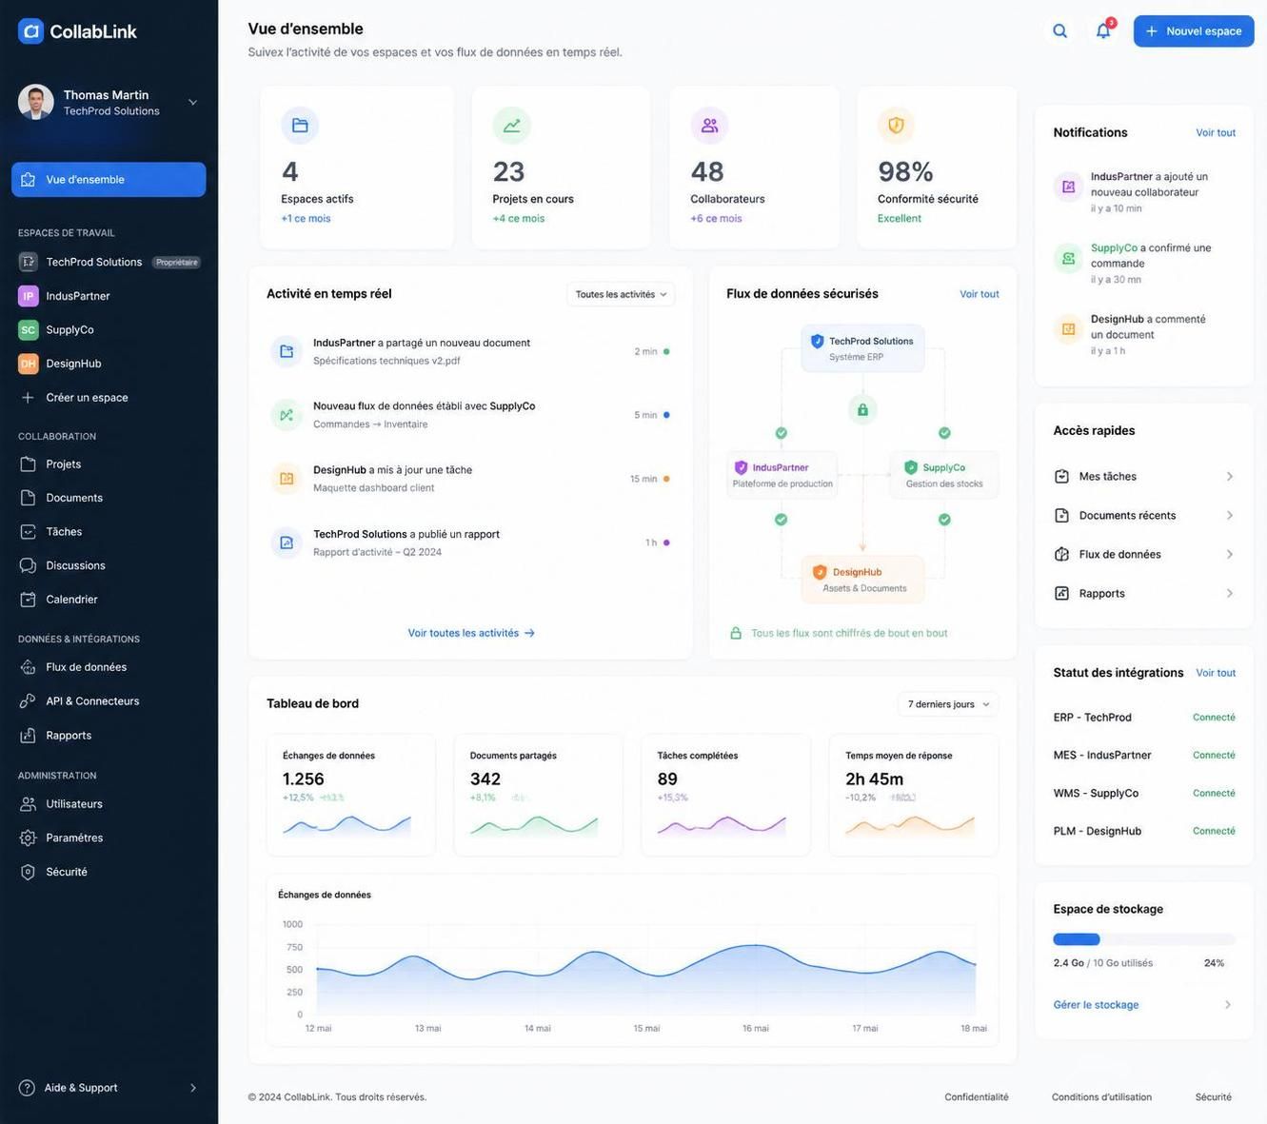Open the 7 derniers jours period dropdown
The image size is (1267, 1124).
[948, 704]
